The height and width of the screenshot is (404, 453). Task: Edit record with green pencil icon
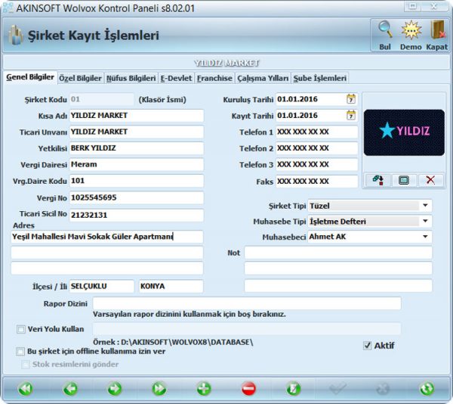click(293, 388)
